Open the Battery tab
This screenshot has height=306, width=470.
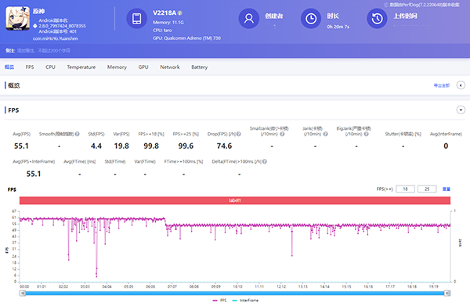(199, 67)
